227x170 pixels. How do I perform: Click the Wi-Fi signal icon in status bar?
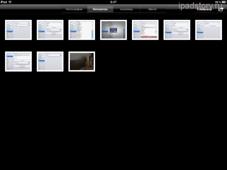pos(10,2)
